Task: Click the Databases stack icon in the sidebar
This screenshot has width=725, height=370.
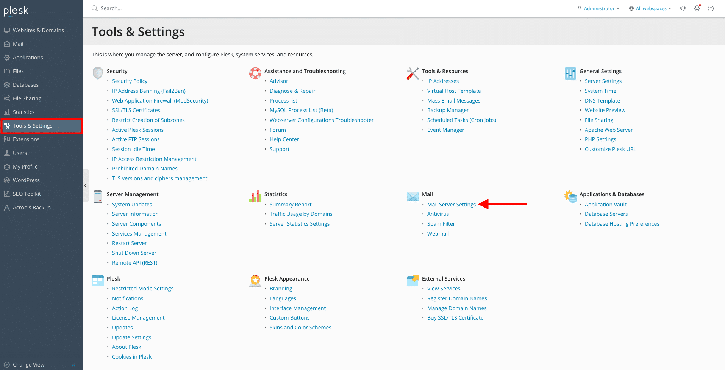Action: click(7, 85)
